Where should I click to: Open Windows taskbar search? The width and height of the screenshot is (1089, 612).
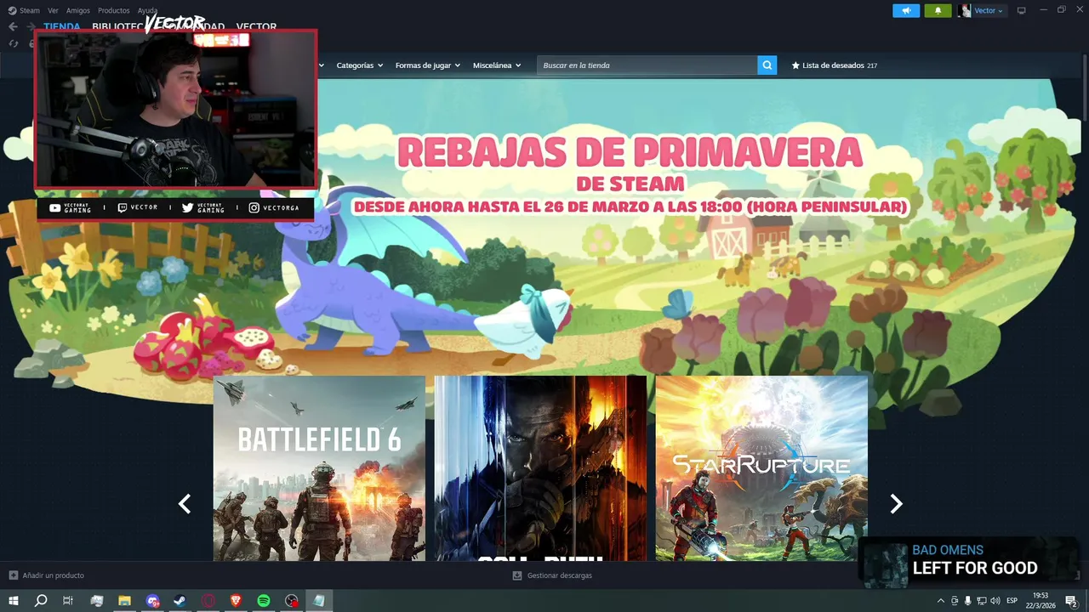(x=41, y=601)
